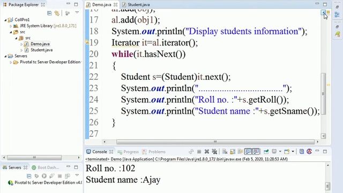This screenshot has width=343, height=193.
Task: Toggle Scroll Lock in Console toolbar
Action: click(x=233, y=151)
